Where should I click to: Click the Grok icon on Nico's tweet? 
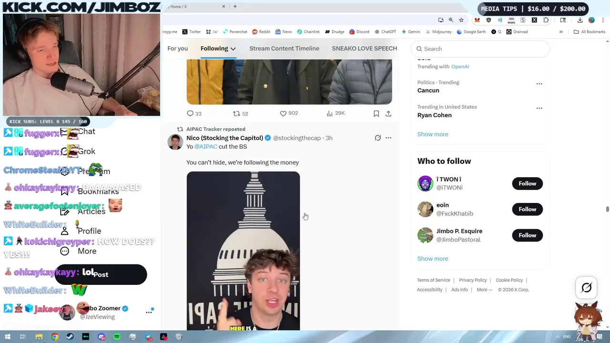pyautogui.click(x=378, y=138)
